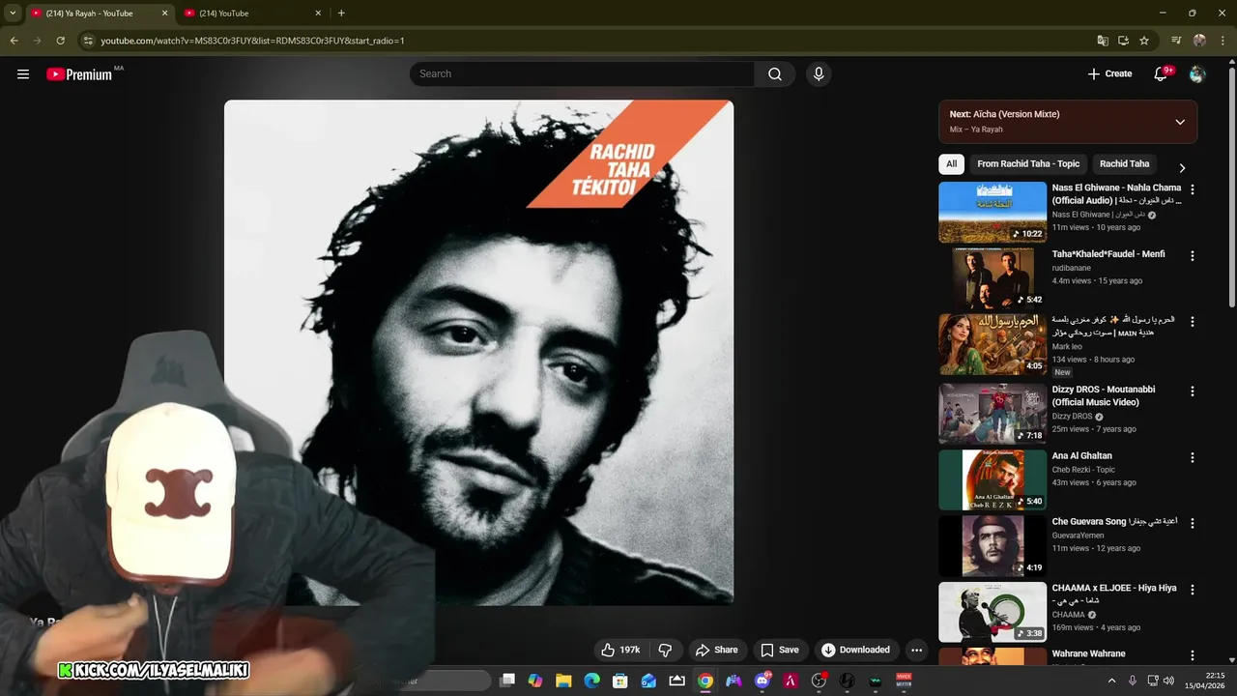Open Chrome profile avatar in toolbar
The width and height of the screenshot is (1237, 696).
click(x=1199, y=41)
